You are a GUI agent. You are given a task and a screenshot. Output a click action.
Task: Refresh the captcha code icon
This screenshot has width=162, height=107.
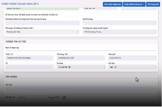[x=64, y=98]
